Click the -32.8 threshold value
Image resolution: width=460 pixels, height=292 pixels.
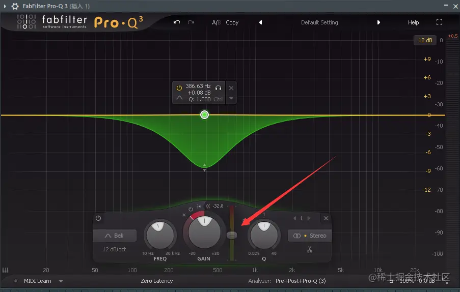point(218,206)
